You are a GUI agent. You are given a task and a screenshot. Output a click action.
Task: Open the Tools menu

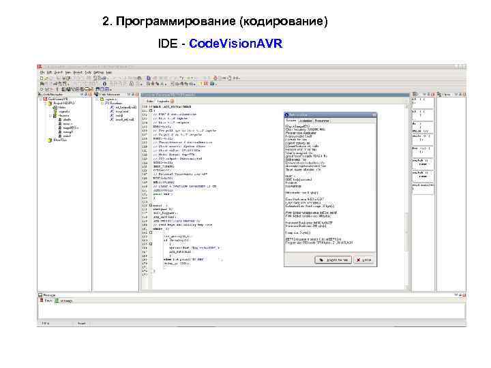point(88,73)
